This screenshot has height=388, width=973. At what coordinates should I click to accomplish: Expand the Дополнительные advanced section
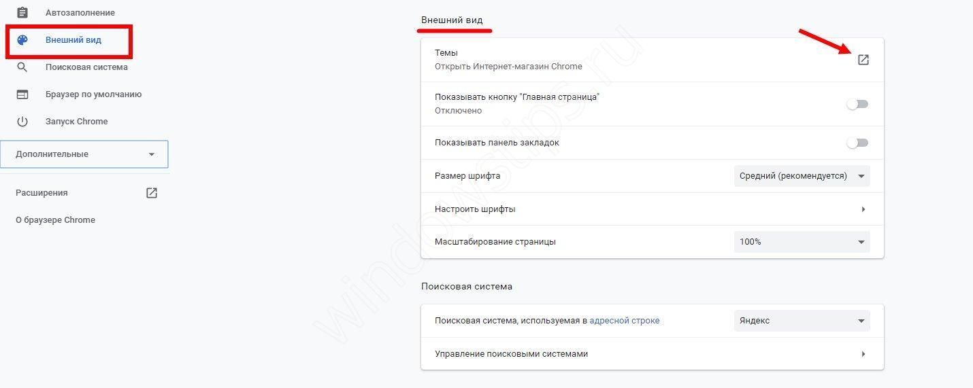[x=84, y=154]
